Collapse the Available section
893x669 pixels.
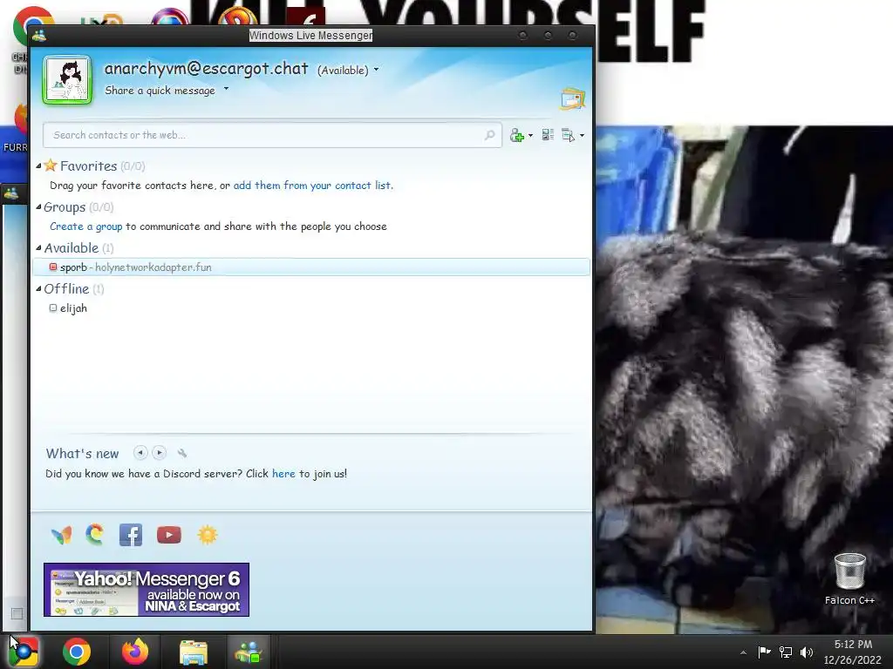pyautogui.click(x=38, y=248)
